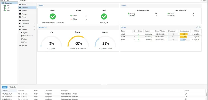208x100 pixels.
Task: Select the Ceph Pool test3 Destroy task
Action: tap(103, 94)
